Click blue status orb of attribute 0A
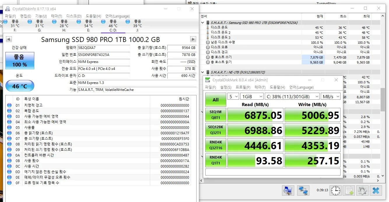The width and height of the screenshot is (389, 202). pos(9,155)
